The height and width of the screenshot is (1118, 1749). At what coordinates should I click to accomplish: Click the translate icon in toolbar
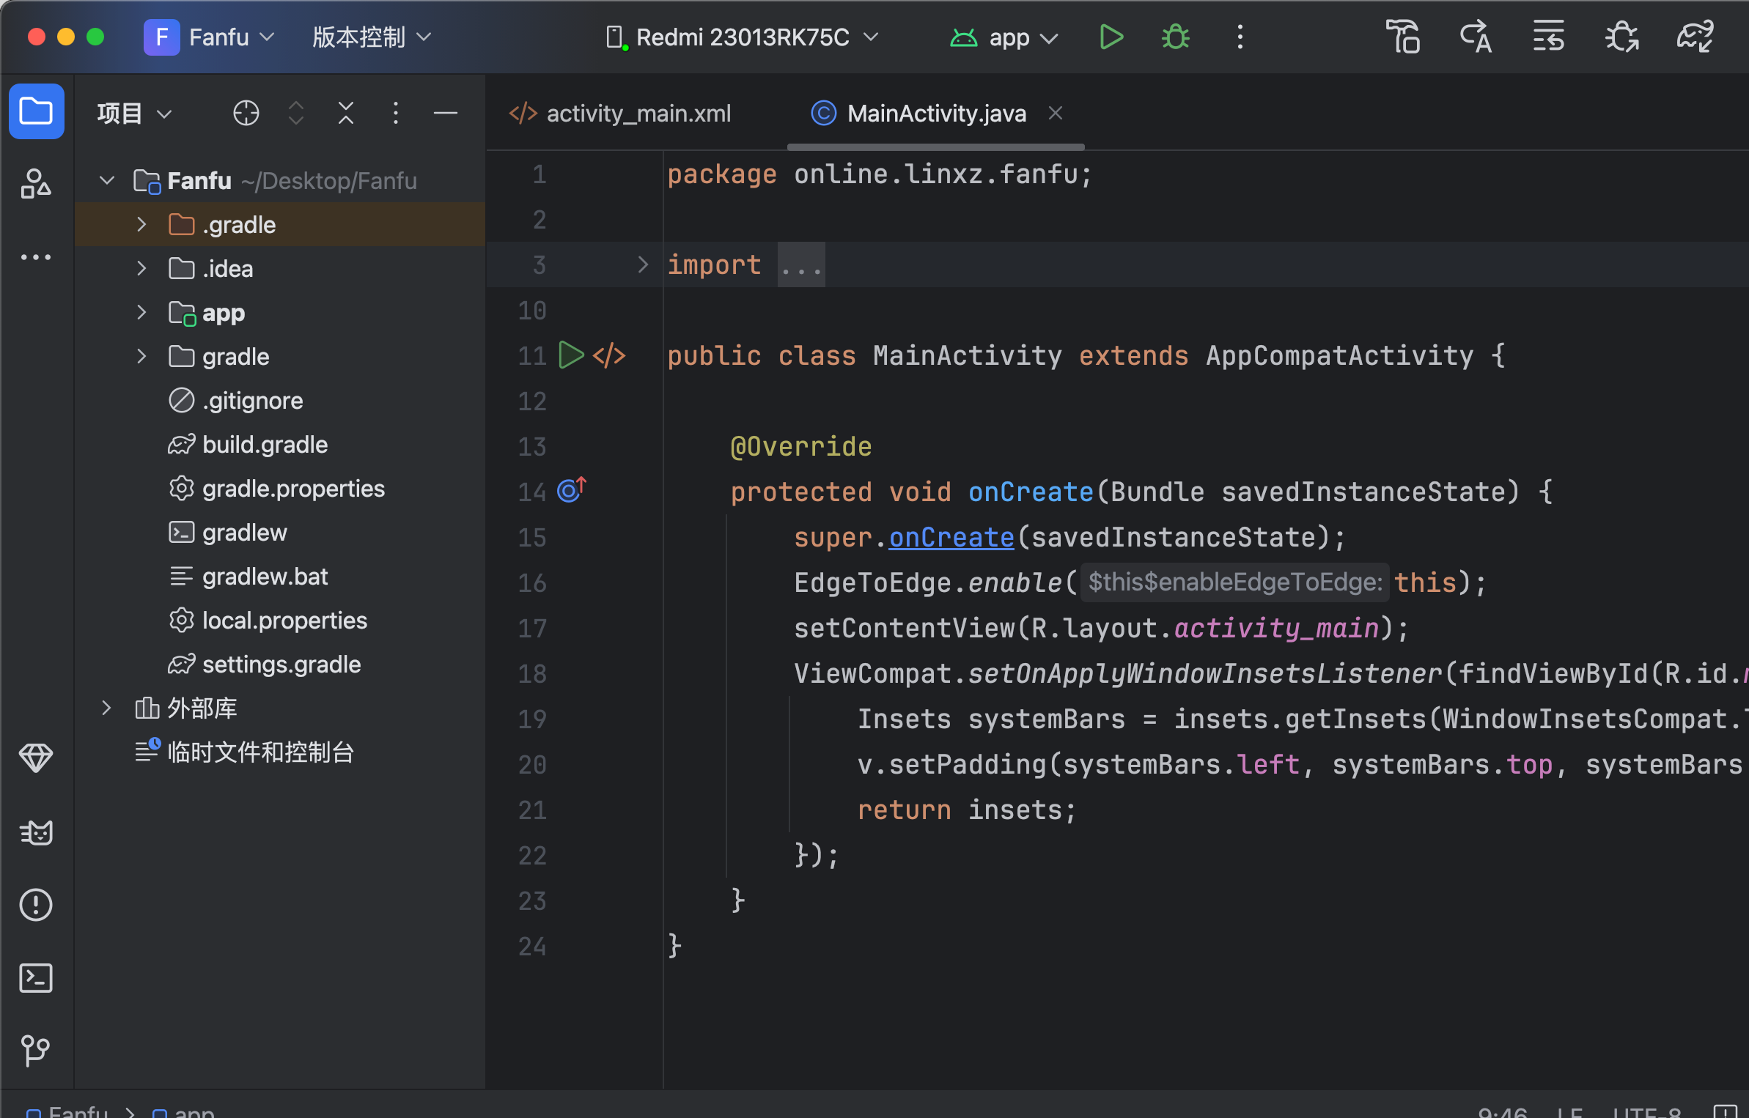tap(1476, 37)
